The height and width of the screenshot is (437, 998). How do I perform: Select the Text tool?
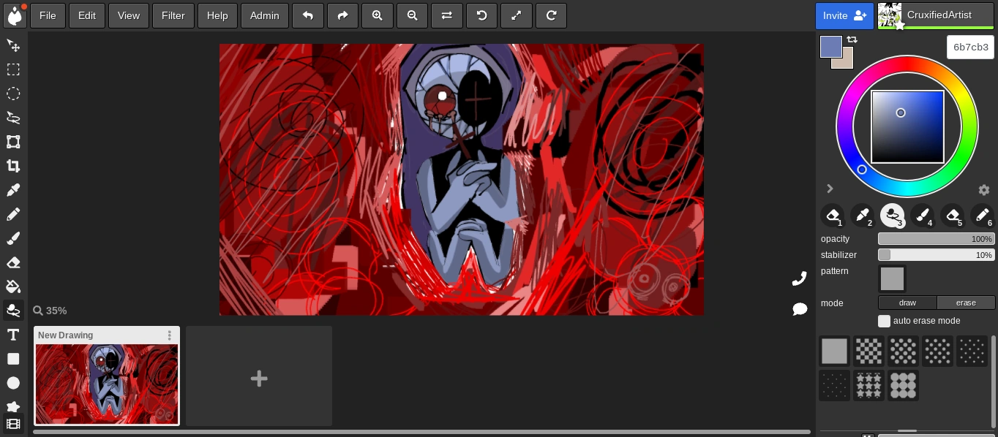13,335
